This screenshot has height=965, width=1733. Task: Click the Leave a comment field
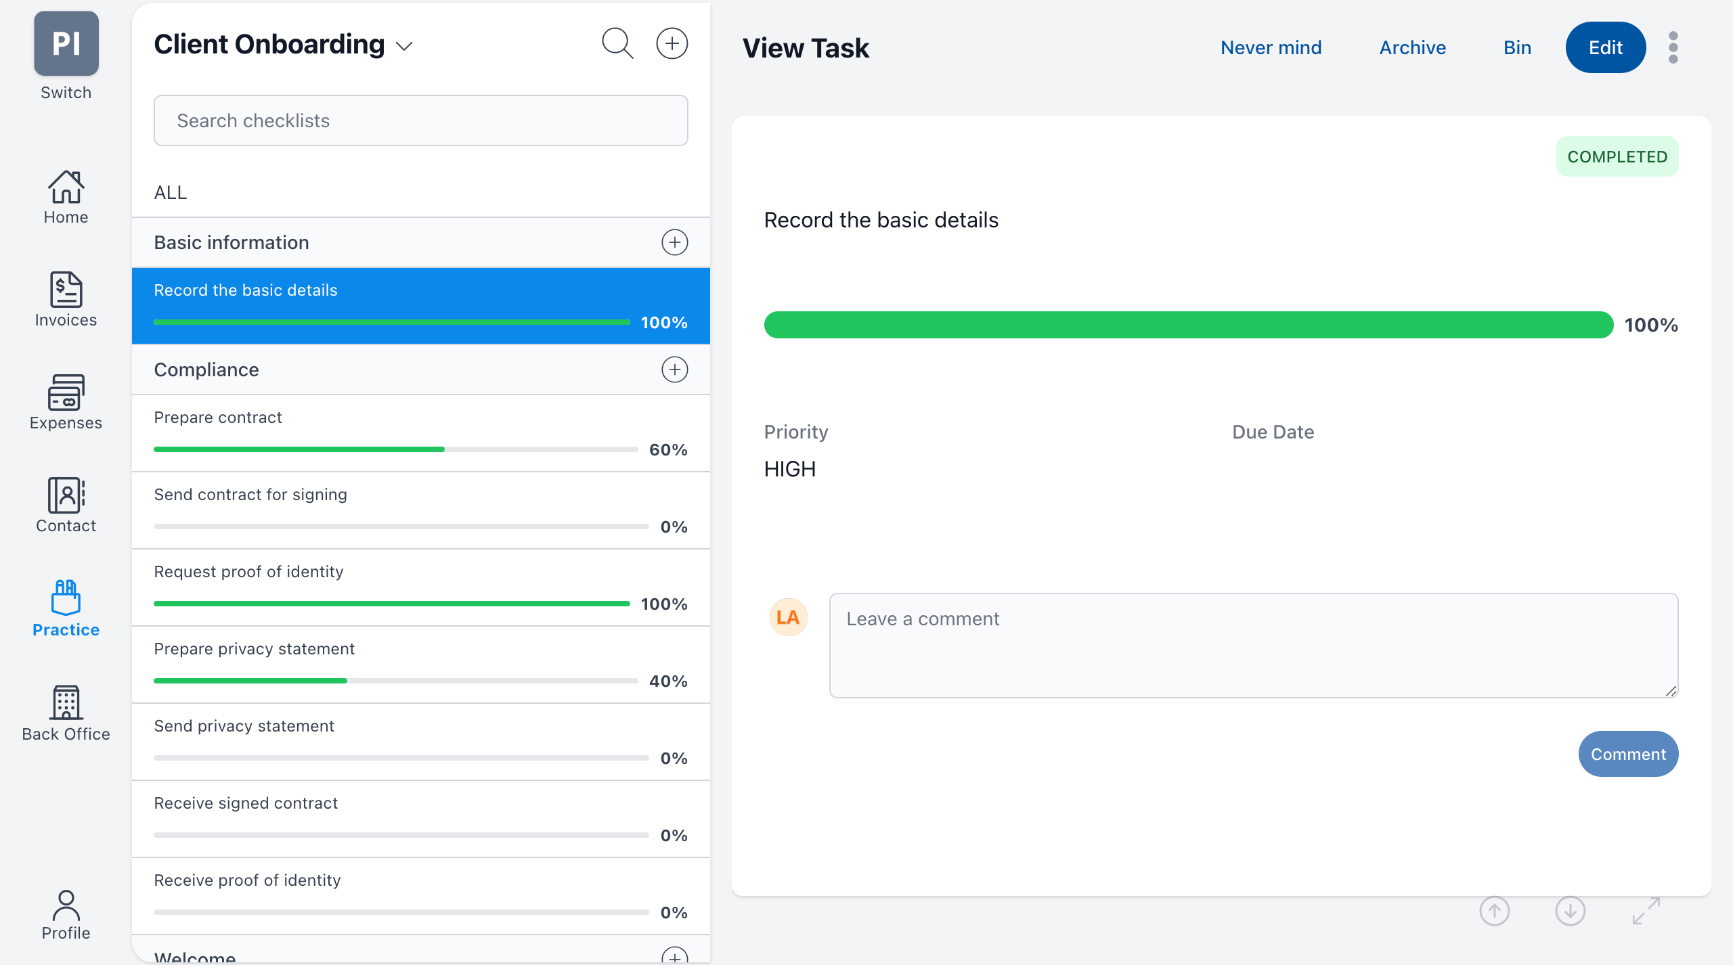1253,645
